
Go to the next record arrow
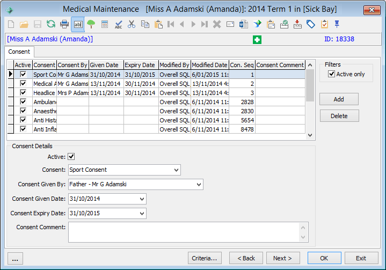[193, 24]
